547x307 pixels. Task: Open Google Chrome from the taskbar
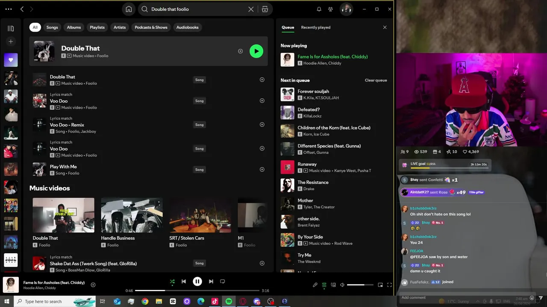coord(145,301)
